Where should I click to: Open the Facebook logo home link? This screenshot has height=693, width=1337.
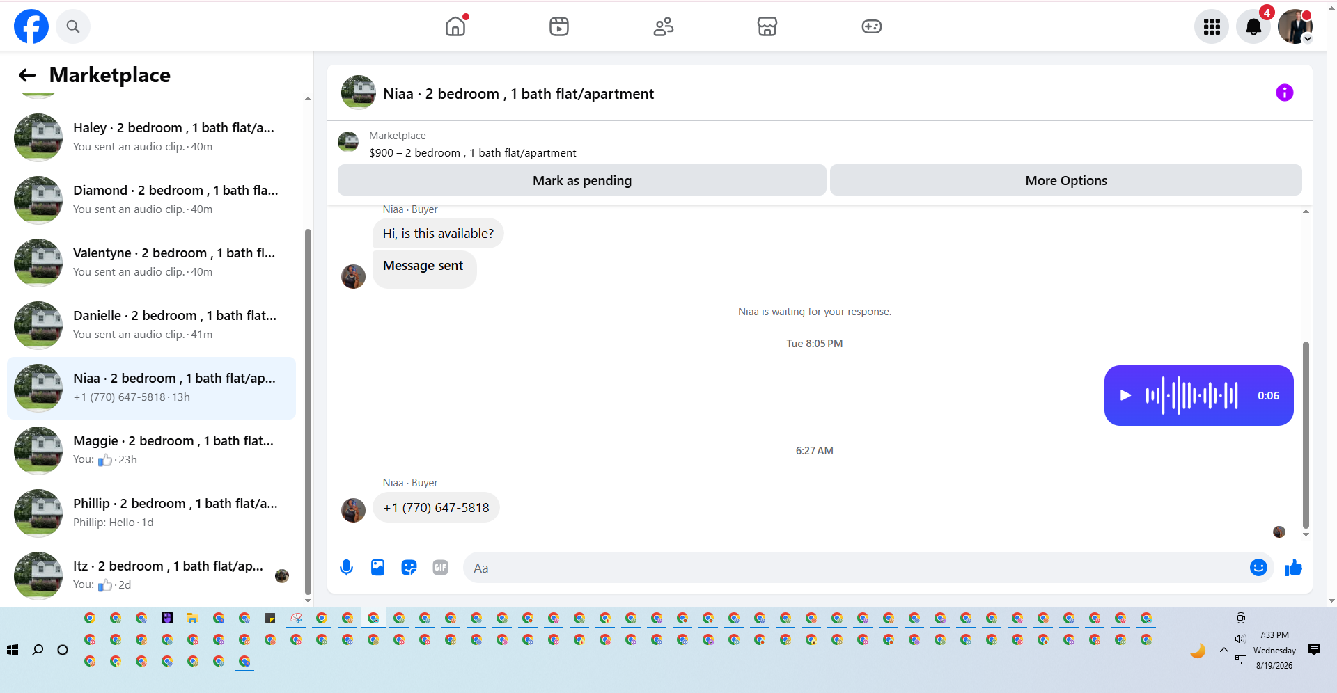(31, 26)
